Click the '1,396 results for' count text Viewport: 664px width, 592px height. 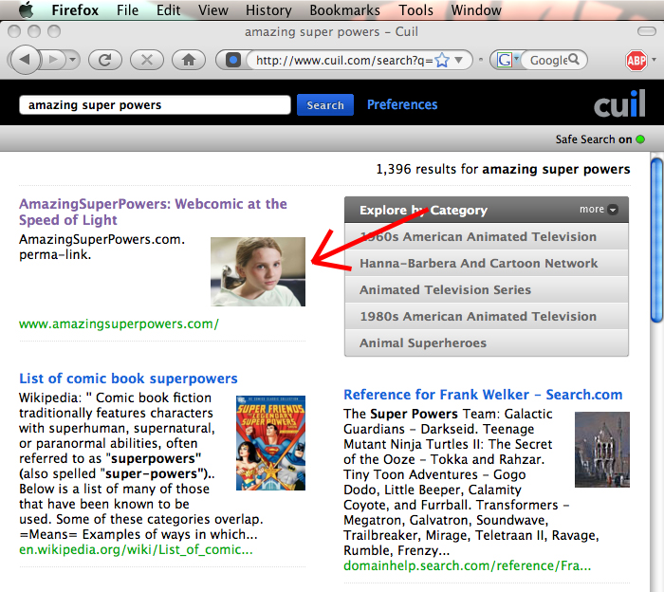click(x=427, y=169)
